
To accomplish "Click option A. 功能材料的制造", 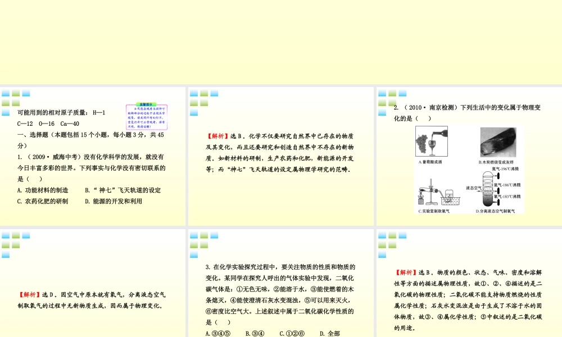I will pyautogui.click(x=43, y=190).
